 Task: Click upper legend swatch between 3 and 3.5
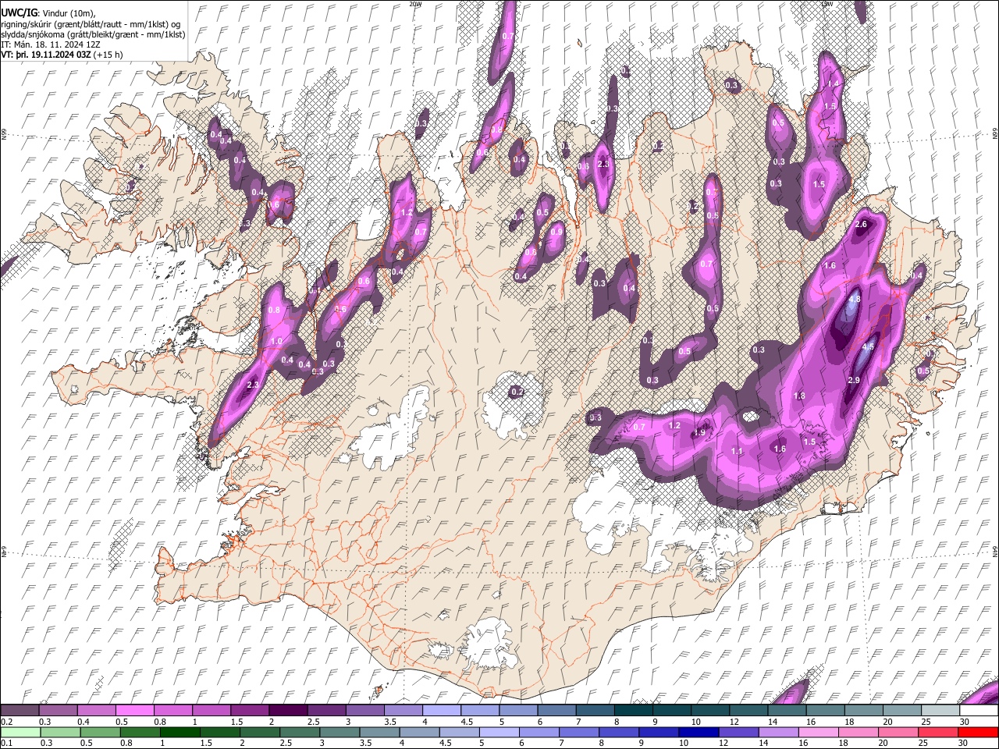[x=364, y=711]
